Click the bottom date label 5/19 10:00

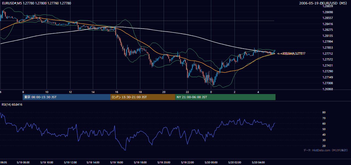[x=46, y=163]
